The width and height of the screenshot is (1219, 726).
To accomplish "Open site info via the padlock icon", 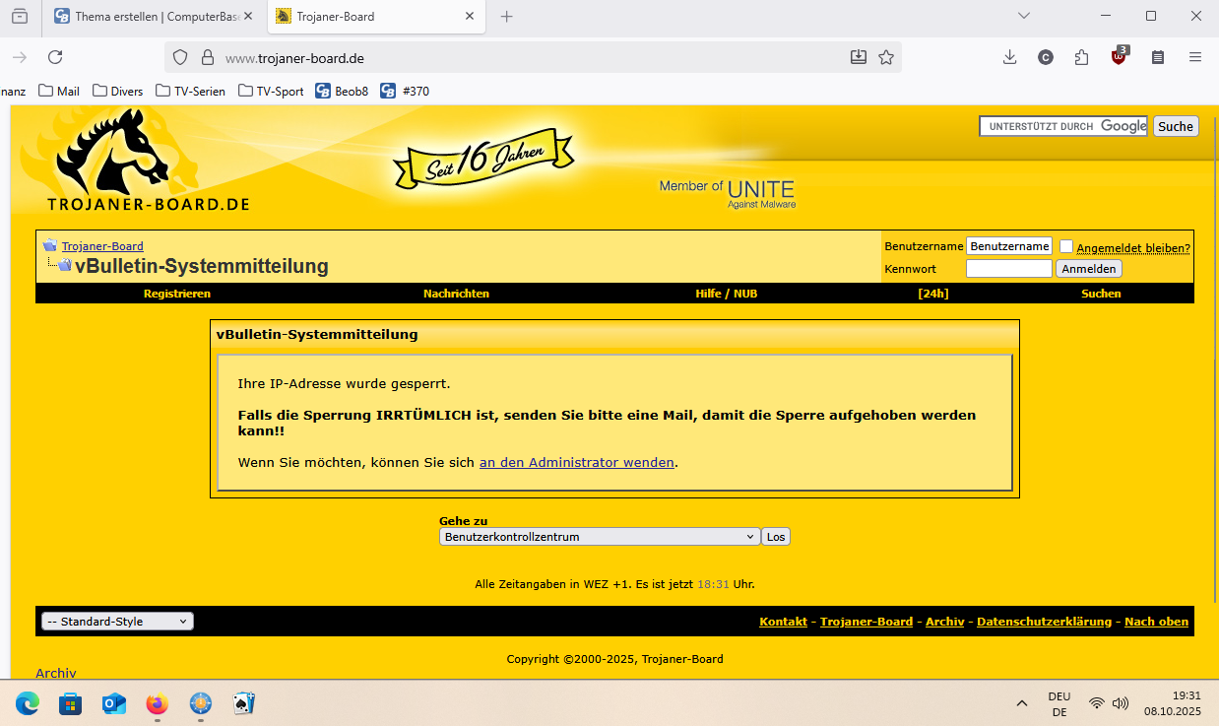I will [207, 57].
